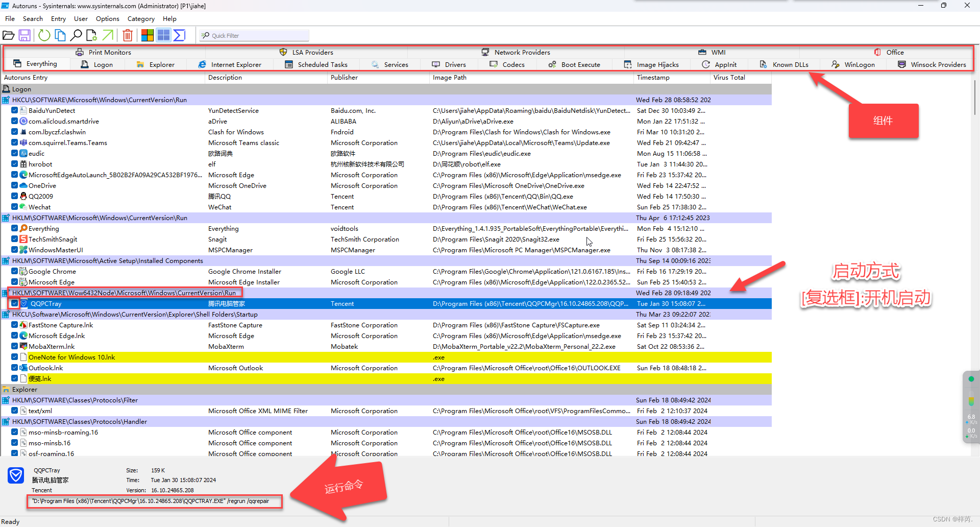Screen dimensions: 980x527
Task: Switch to the Winsock Providers tab
Action: (x=932, y=64)
